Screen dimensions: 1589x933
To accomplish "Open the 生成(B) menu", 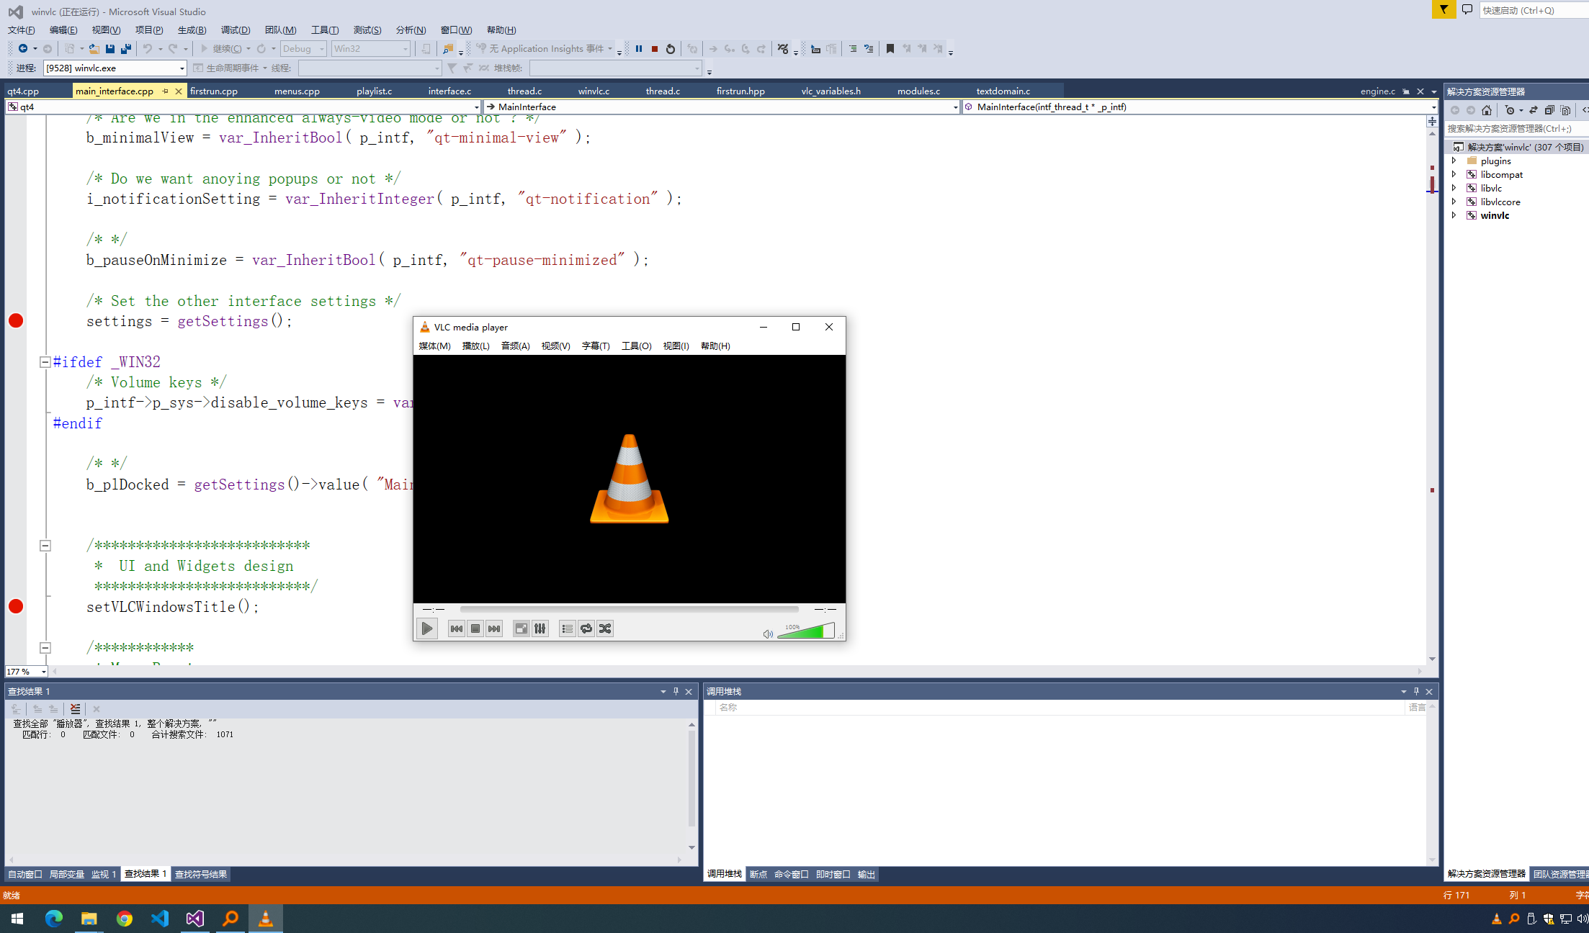I will [x=192, y=30].
